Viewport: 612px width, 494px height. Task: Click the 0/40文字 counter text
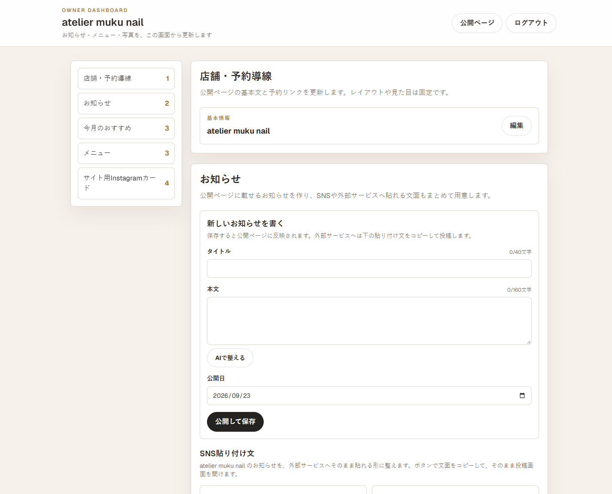(x=520, y=252)
